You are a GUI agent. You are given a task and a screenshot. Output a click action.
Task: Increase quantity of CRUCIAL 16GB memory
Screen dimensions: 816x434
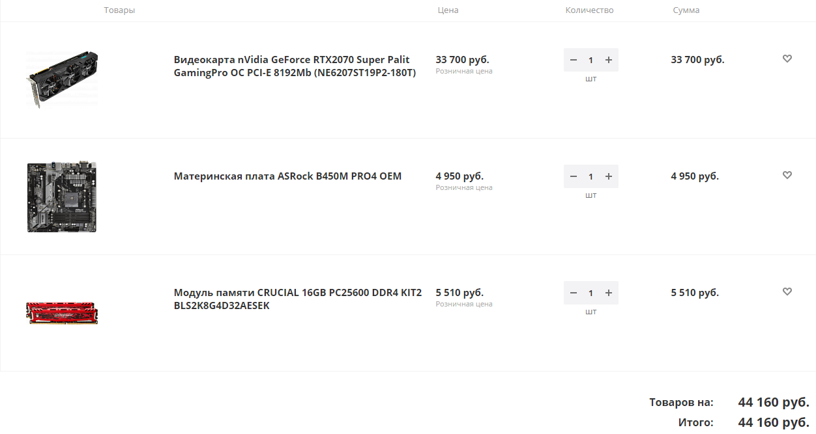(609, 293)
